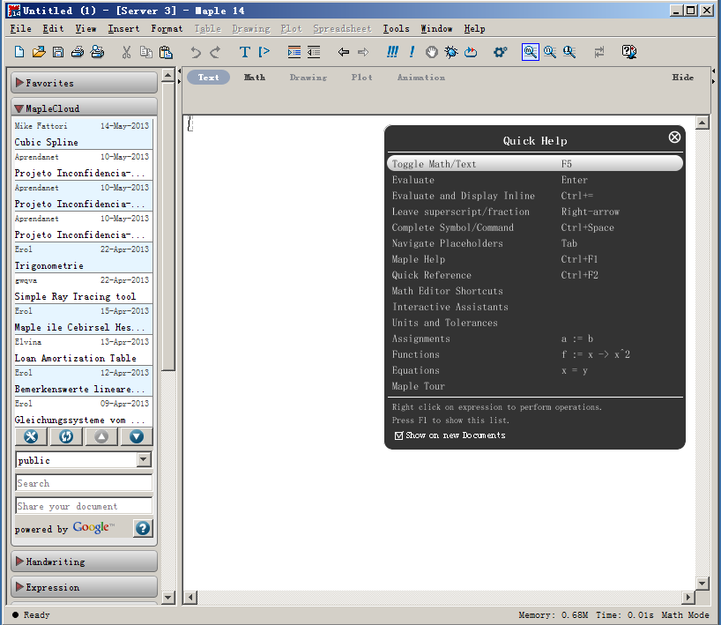Open the Help menu
The image size is (721, 625).
[x=474, y=28]
